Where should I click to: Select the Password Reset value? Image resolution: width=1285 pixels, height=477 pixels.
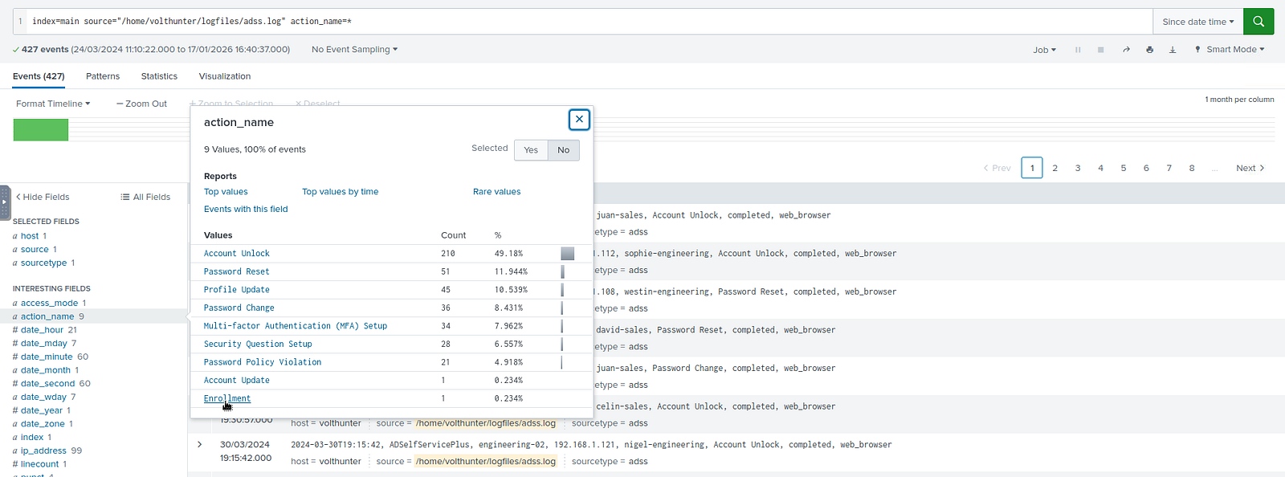pyautogui.click(x=236, y=272)
